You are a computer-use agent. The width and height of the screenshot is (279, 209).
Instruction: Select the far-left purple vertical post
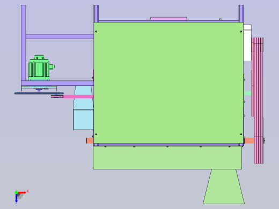click(x=24, y=43)
